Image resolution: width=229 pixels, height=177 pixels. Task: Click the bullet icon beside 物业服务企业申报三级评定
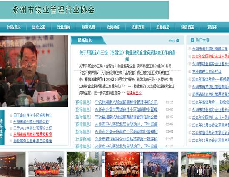pos(11,141)
